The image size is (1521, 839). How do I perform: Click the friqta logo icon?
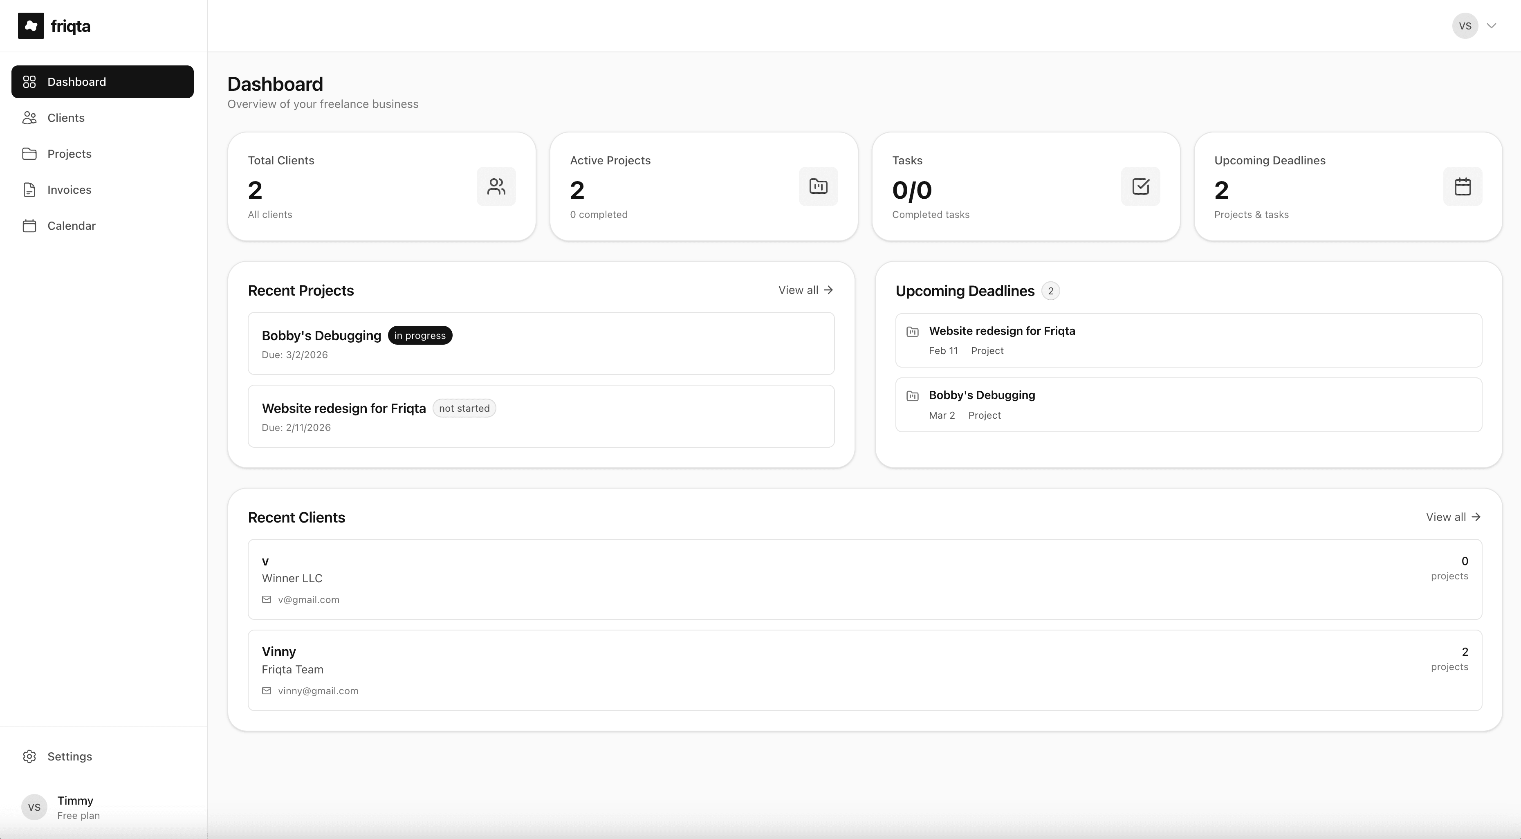point(31,25)
